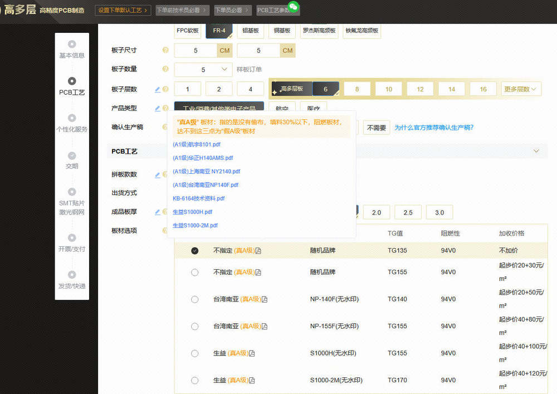Open the (A1级)航宇8101.pdf link
This screenshot has height=394, width=557.
(x=197, y=145)
